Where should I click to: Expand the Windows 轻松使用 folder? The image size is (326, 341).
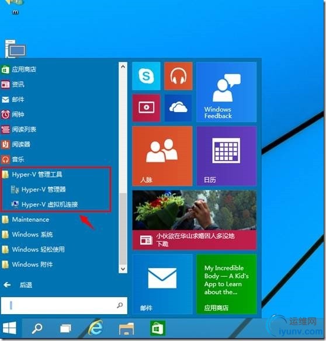tap(33, 249)
